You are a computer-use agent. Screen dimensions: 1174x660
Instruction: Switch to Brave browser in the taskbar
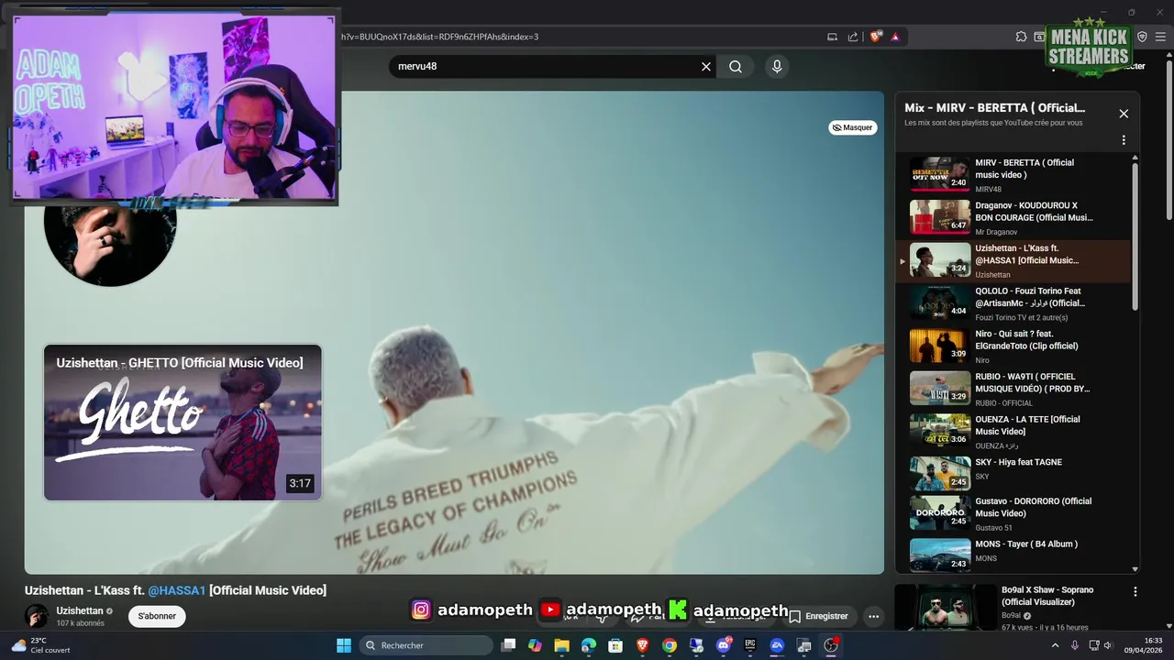(x=643, y=645)
